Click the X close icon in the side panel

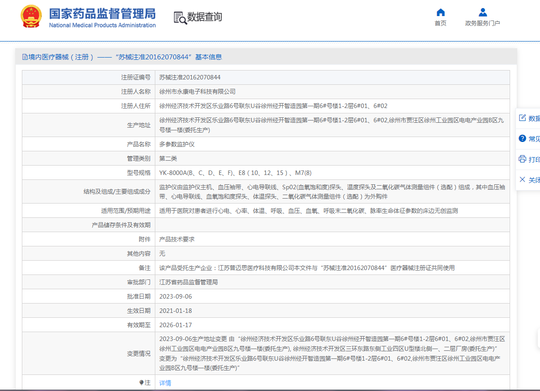pyautogui.click(x=522, y=179)
